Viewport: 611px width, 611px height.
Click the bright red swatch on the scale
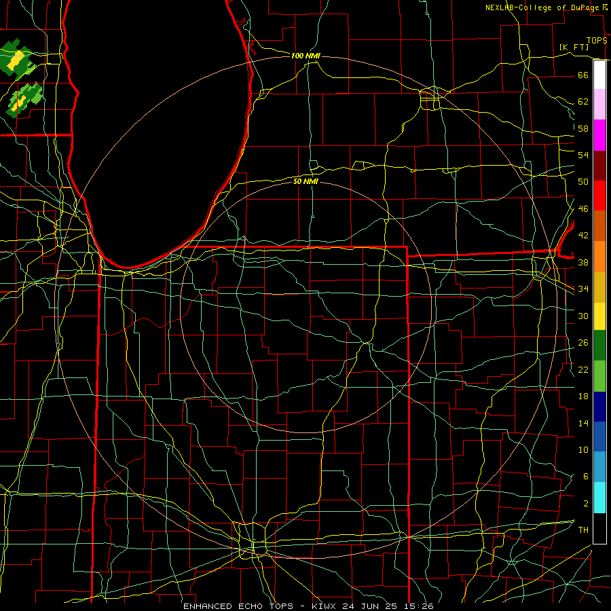[x=599, y=196]
